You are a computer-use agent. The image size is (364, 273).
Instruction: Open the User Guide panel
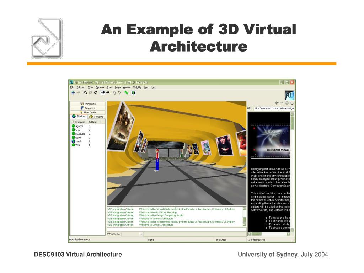pos(88,112)
